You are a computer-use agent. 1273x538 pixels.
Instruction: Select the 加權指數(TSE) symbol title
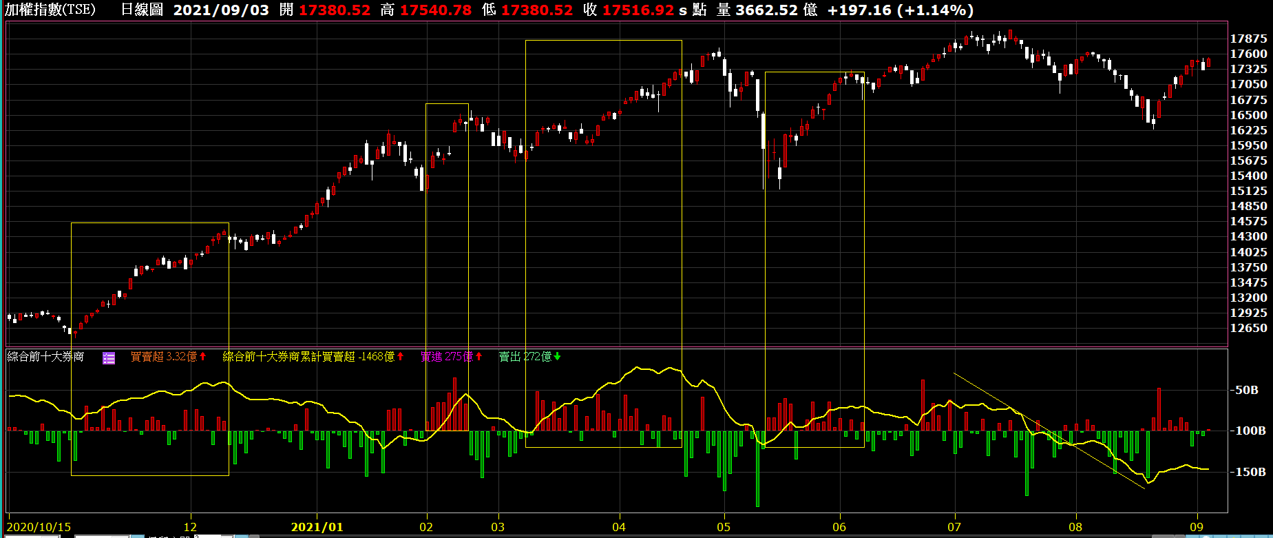[x=50, y=10]
